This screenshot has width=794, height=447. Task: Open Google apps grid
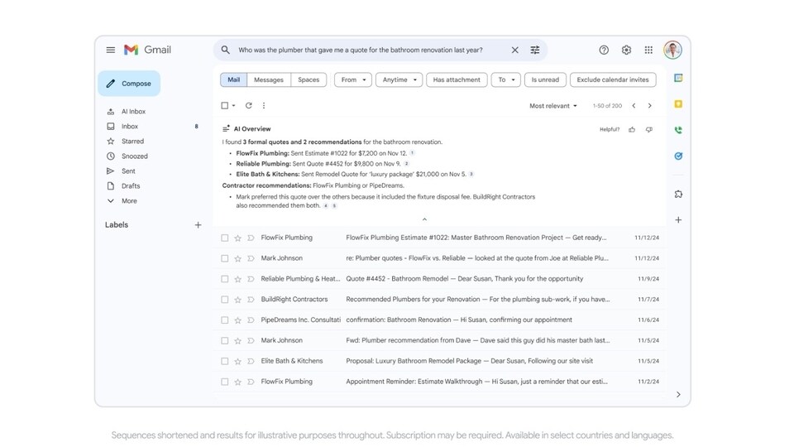click(x=648, y=50)
